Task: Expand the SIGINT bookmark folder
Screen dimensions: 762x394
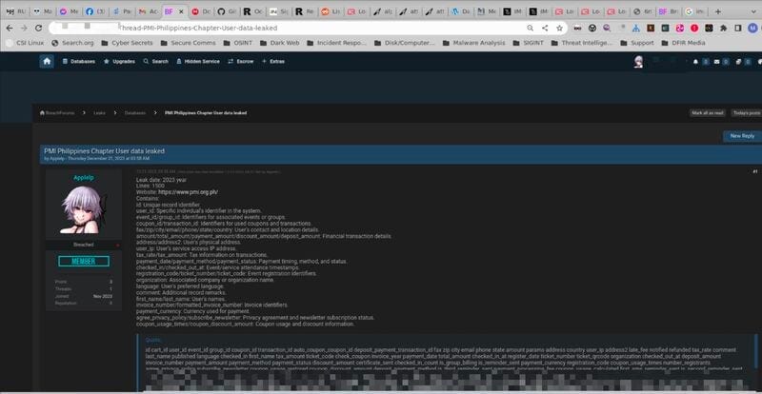Action: click(529, 43)
